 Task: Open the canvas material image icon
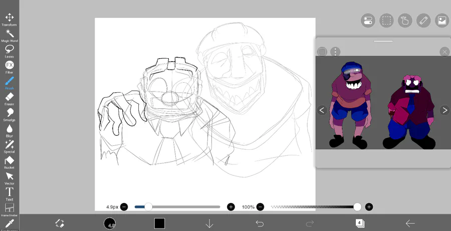[442, 21]
